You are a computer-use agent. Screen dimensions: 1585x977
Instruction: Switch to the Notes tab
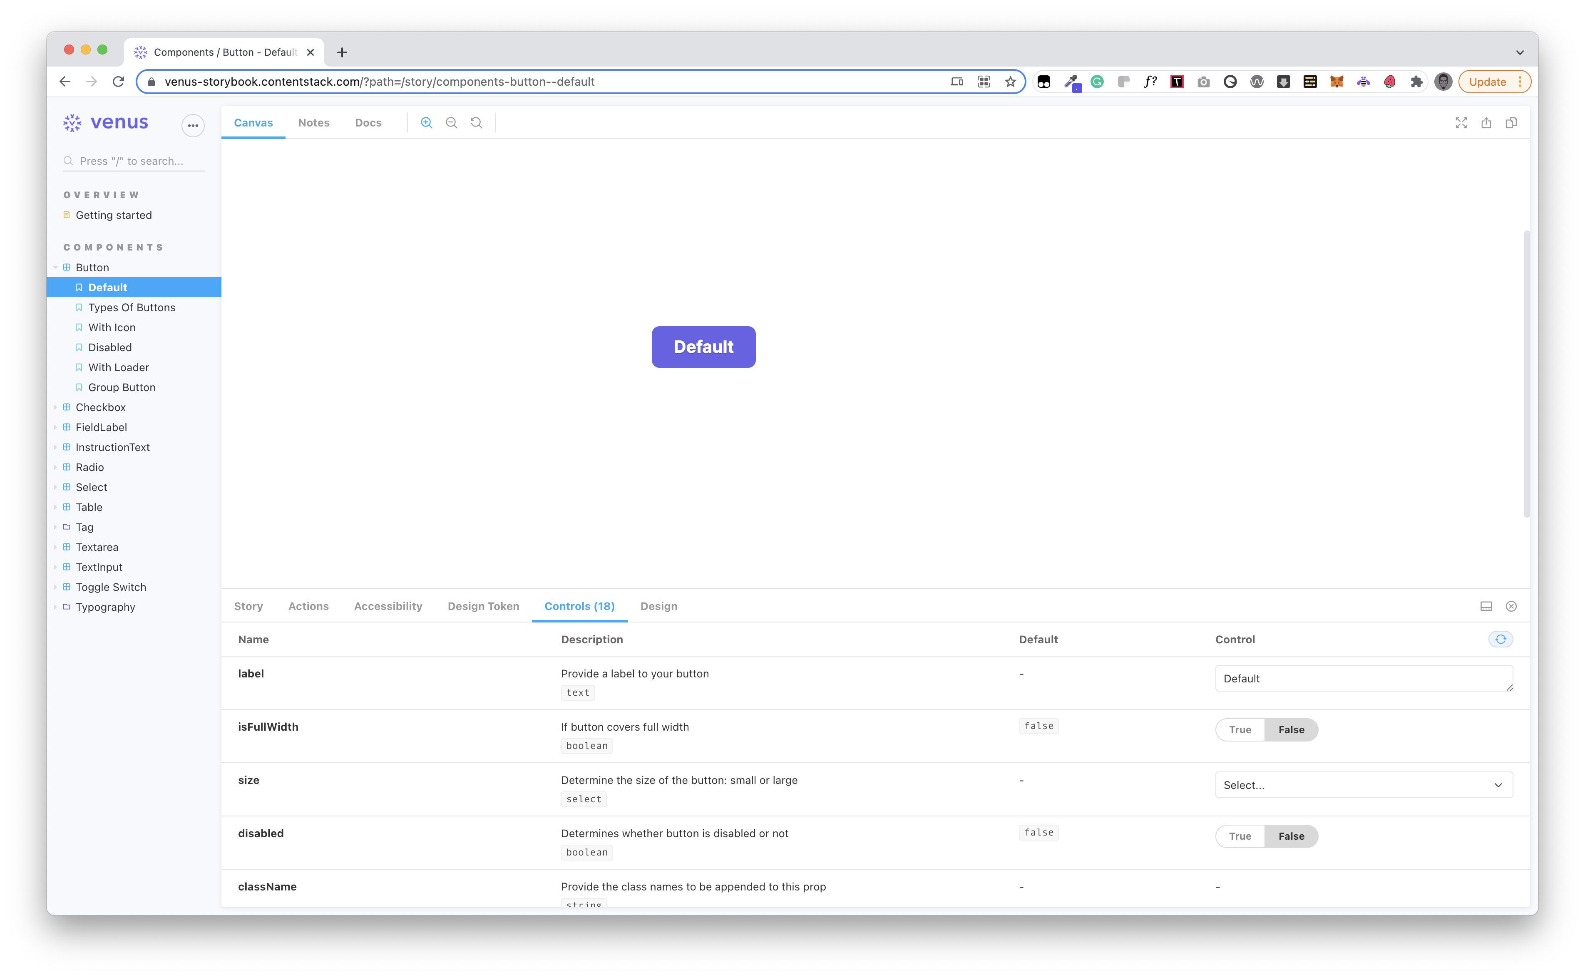[x=313, y=123]
